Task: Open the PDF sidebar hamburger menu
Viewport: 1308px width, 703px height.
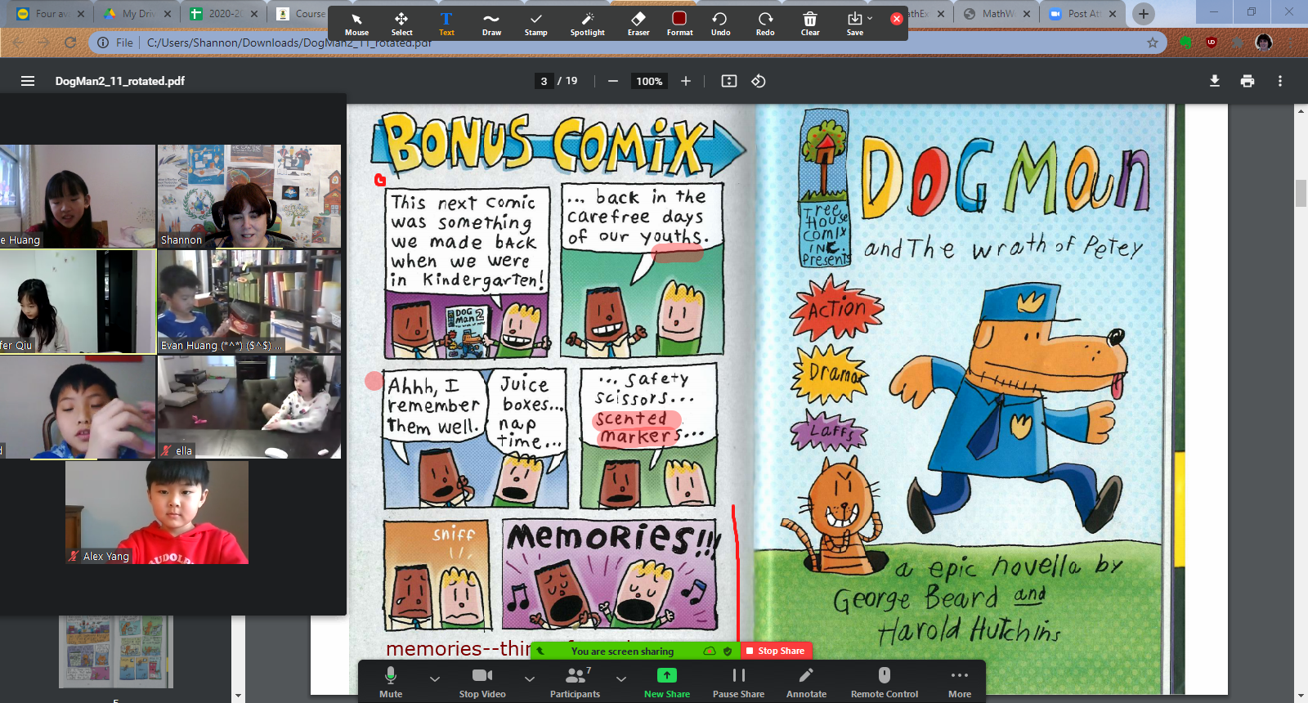Action: point(28,81)
